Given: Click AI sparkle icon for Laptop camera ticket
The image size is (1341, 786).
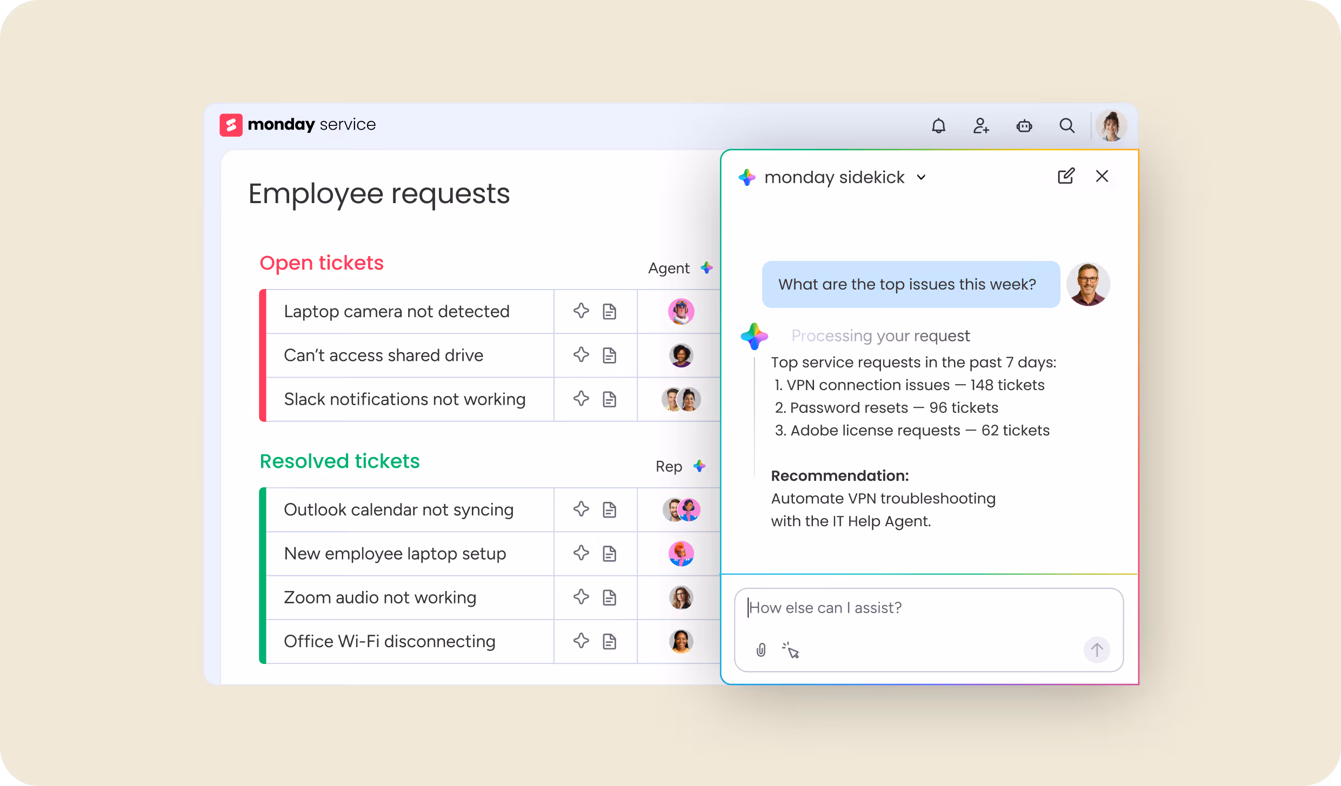Looking at the screenshot, I should (x=581, y=311).
